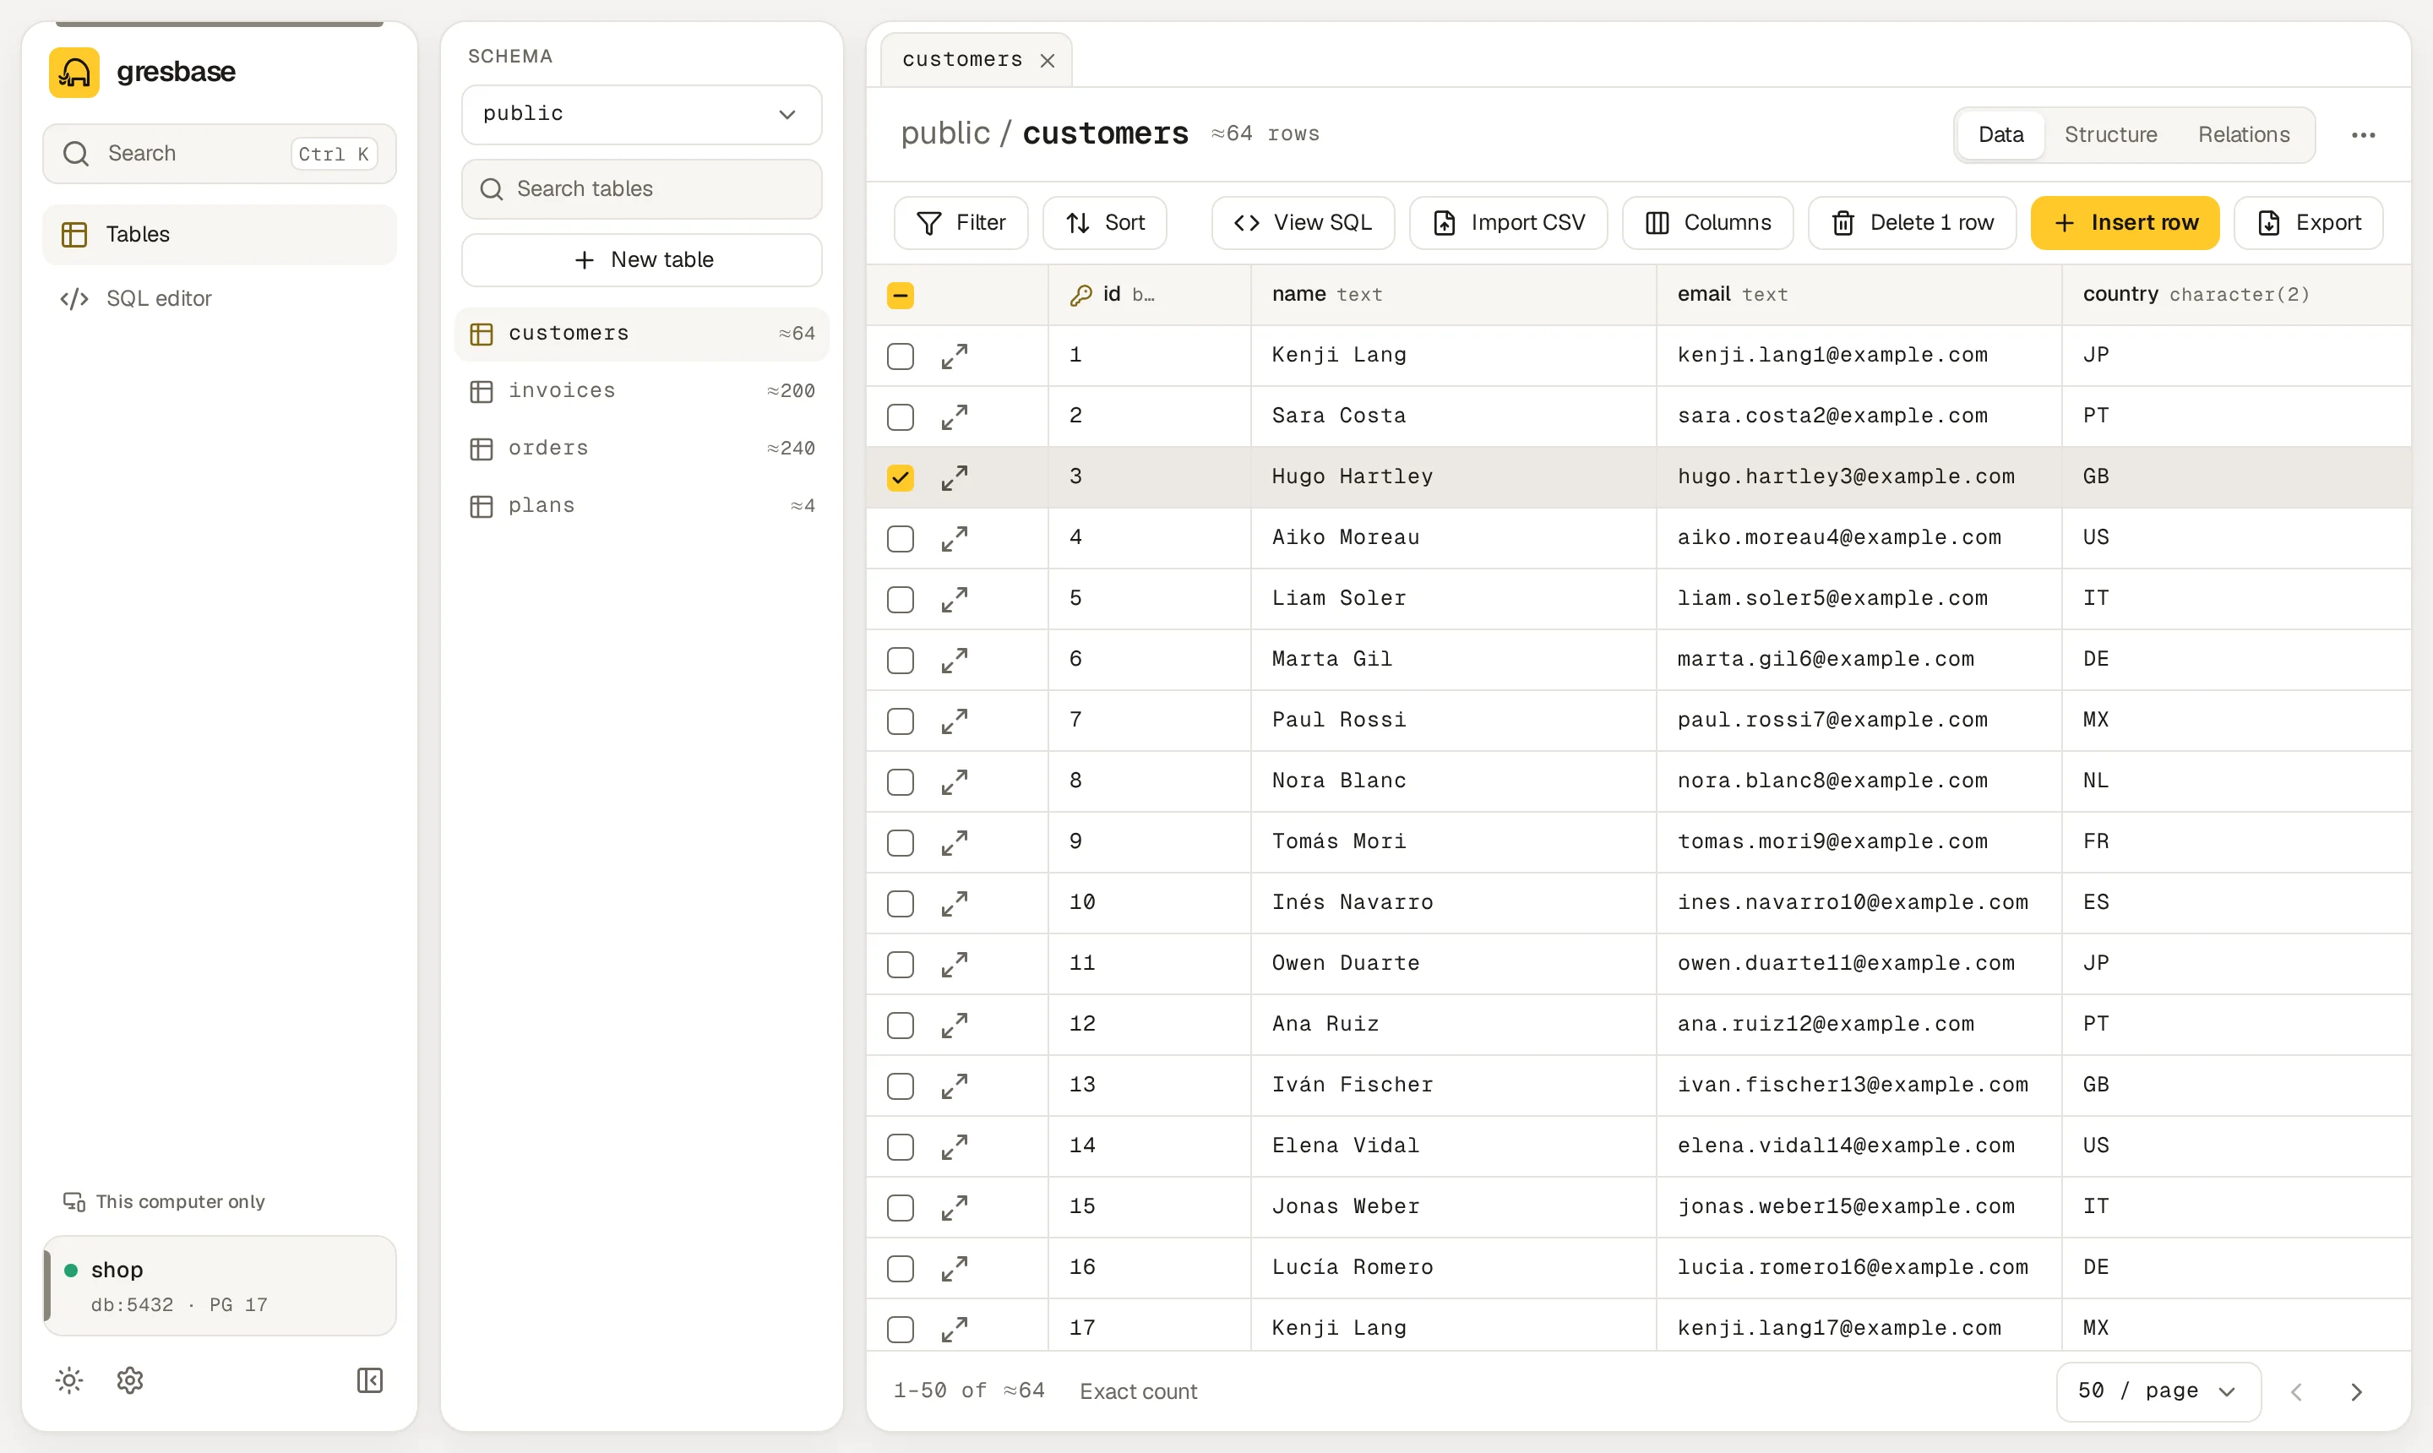
Task: Expand row 7 Paul Rossi details
Action: [955, 721]
